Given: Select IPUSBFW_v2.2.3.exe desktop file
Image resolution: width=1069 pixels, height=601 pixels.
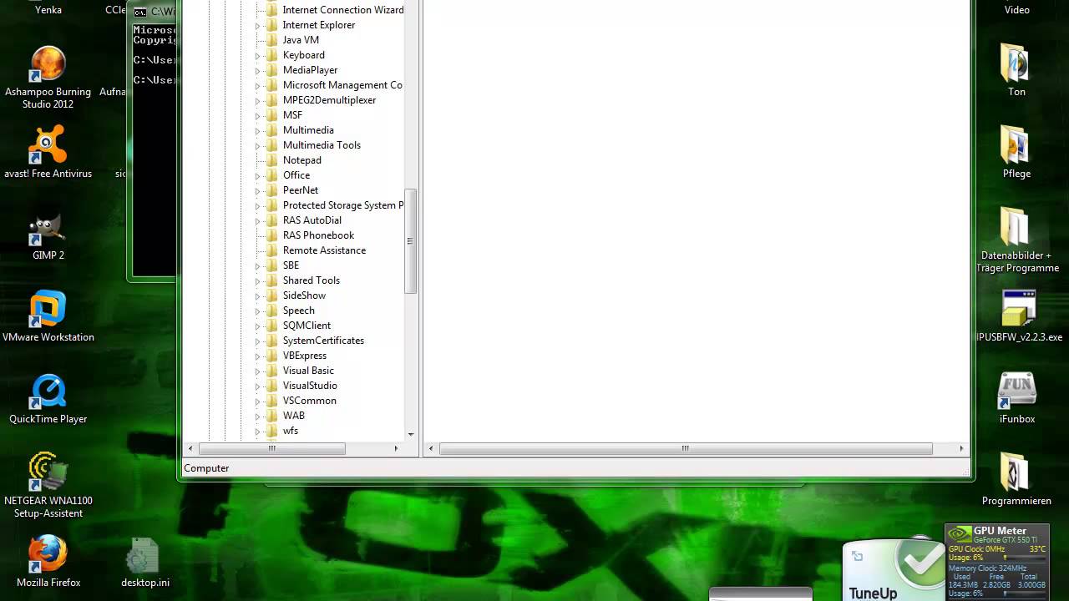Looking at the screenshot, I should tap(1019, 316).
